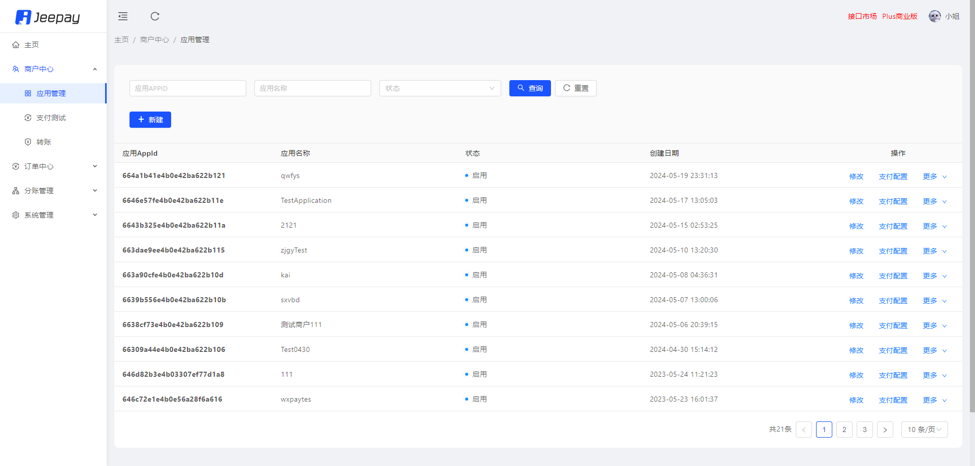Go to page 2 of results
This screenshot has width=975, height=466.
(x=844, y=429)
